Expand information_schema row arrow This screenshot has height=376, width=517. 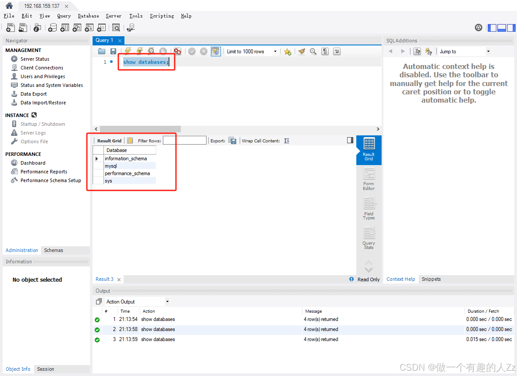coord(97,159)
